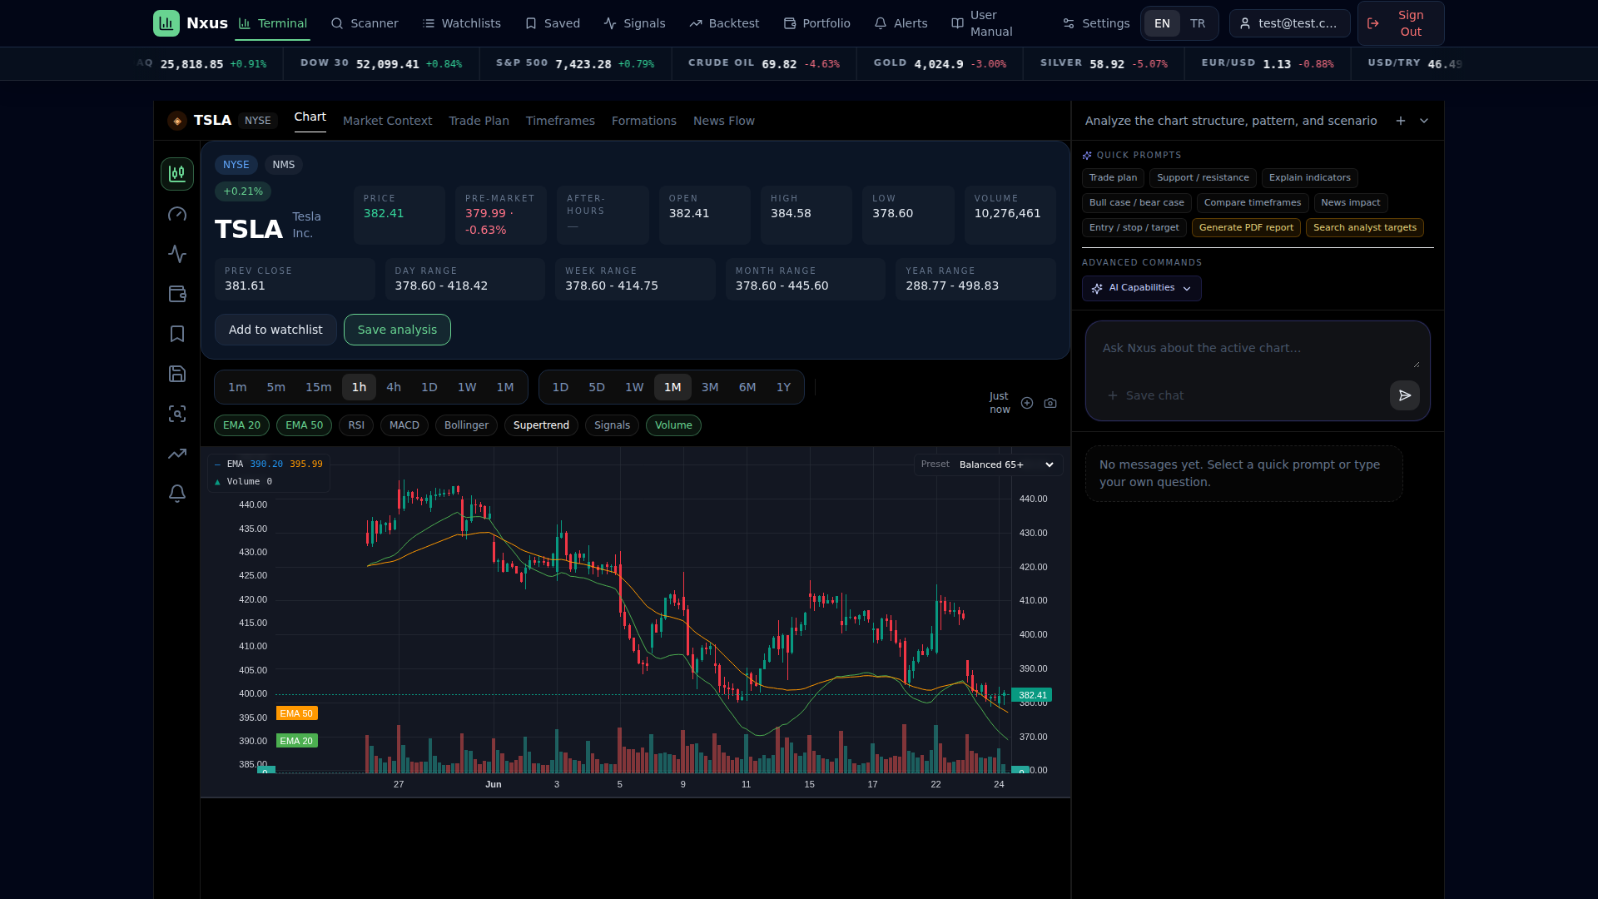The image size is (1598, 899).
Task: Click the Ask Nxus chat input field
Action: coord(1257,352)
